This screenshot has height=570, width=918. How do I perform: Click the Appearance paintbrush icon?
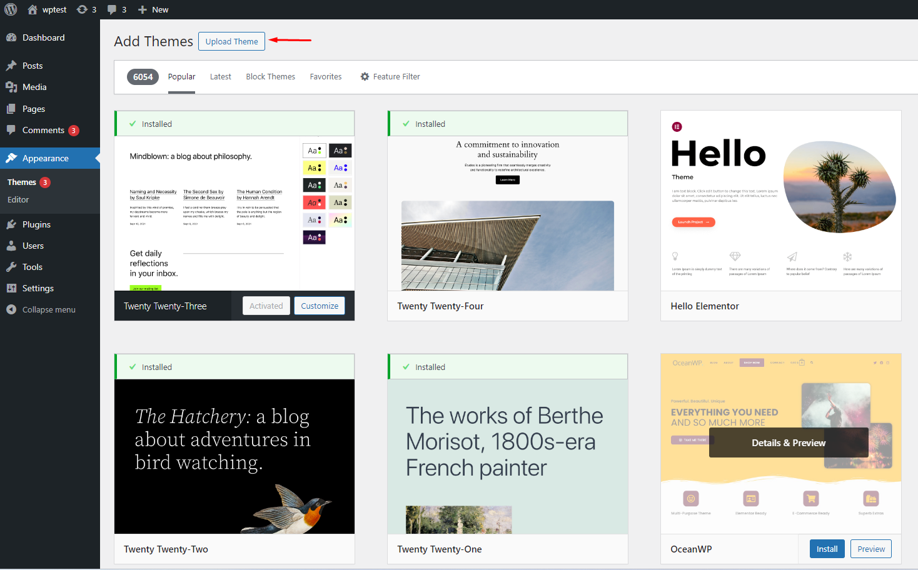tap(11, 158)
